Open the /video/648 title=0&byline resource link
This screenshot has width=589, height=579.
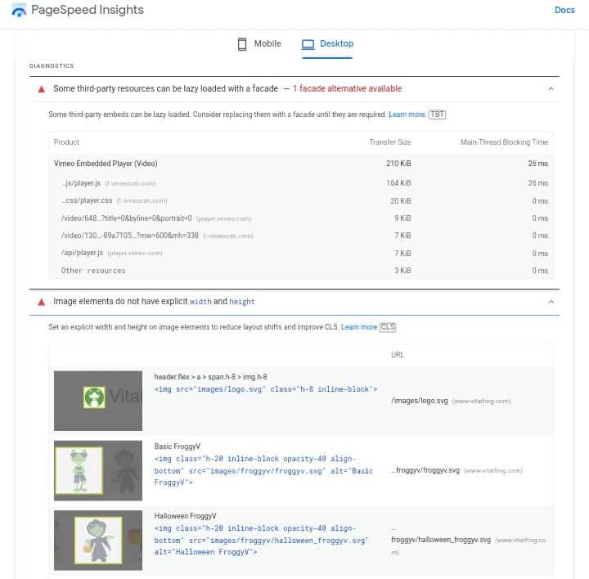[127, 218]
